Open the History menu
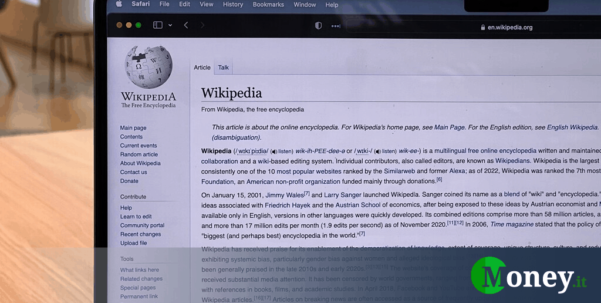 tap(233, 5)
